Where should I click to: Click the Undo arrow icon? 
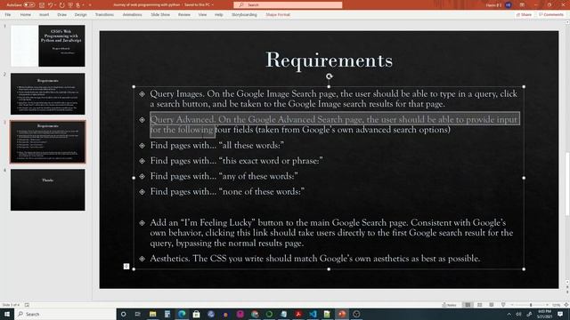51,5
